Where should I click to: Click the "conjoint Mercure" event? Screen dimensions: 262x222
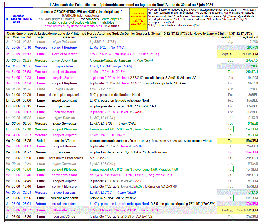(x=64, y=186)
